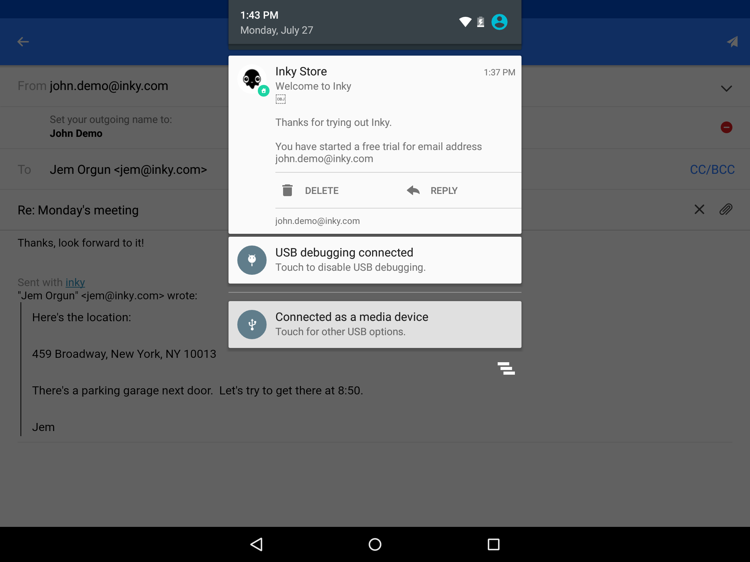Send the email with paper plane icon
The image size is (750, 562).
coord(732,42)
